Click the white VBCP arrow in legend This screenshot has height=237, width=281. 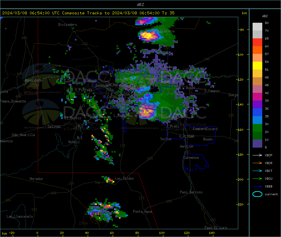257,155
